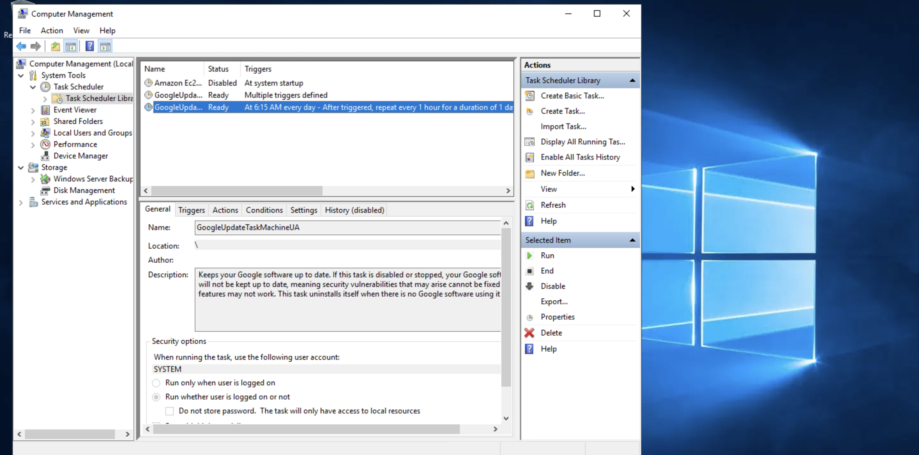Click the up one level folder icon
Image resolution: width=919 pixels, height=455 pixels.
point(55,46)
